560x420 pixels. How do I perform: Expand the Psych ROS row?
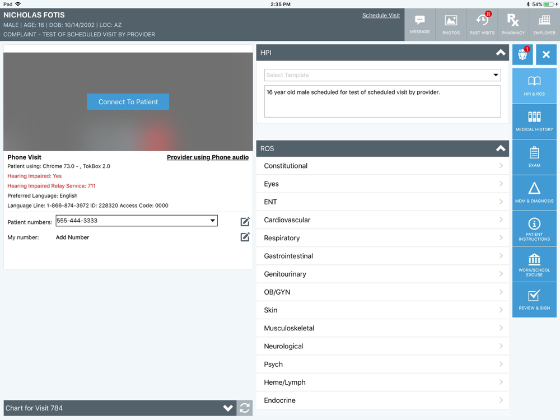[x=382, y=365]
